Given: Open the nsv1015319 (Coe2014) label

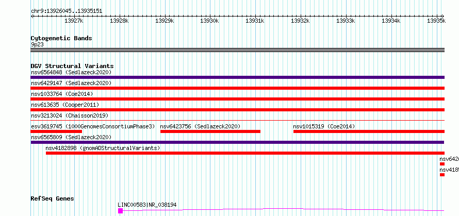Looking at the screenshot, I should 324,126.
